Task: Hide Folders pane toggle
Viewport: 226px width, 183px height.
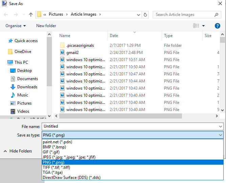Action: tap(18, 151)
